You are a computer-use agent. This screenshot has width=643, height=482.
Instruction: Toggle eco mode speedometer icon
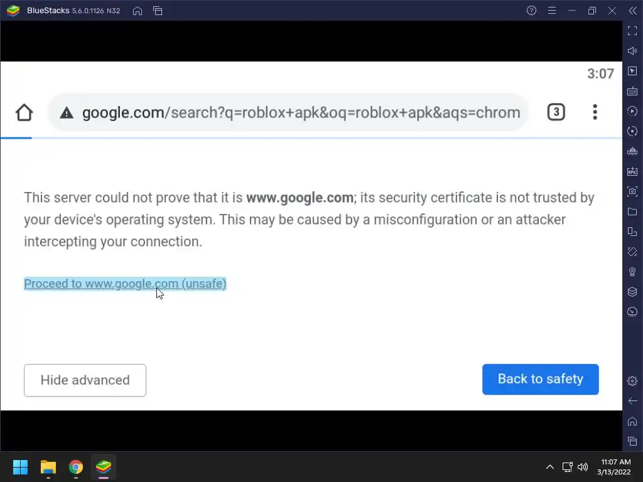pos(632,312)
